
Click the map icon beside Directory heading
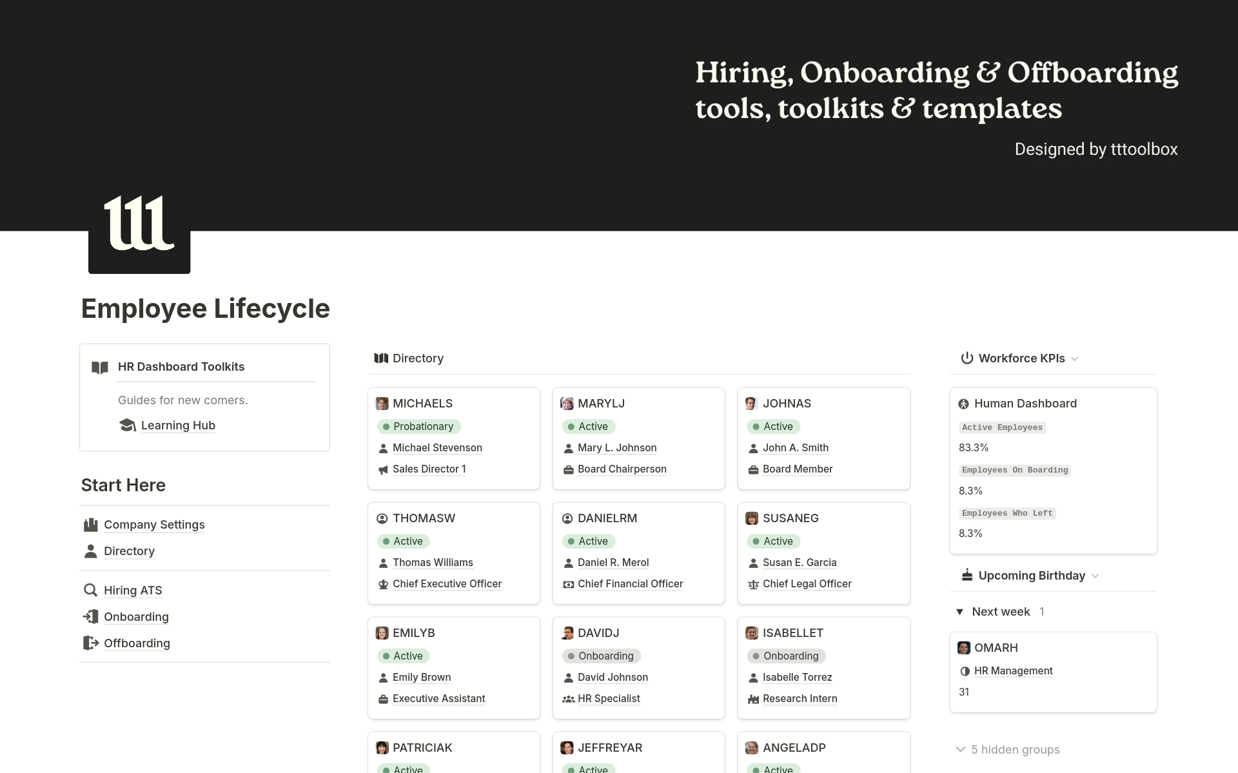(381, 358)
